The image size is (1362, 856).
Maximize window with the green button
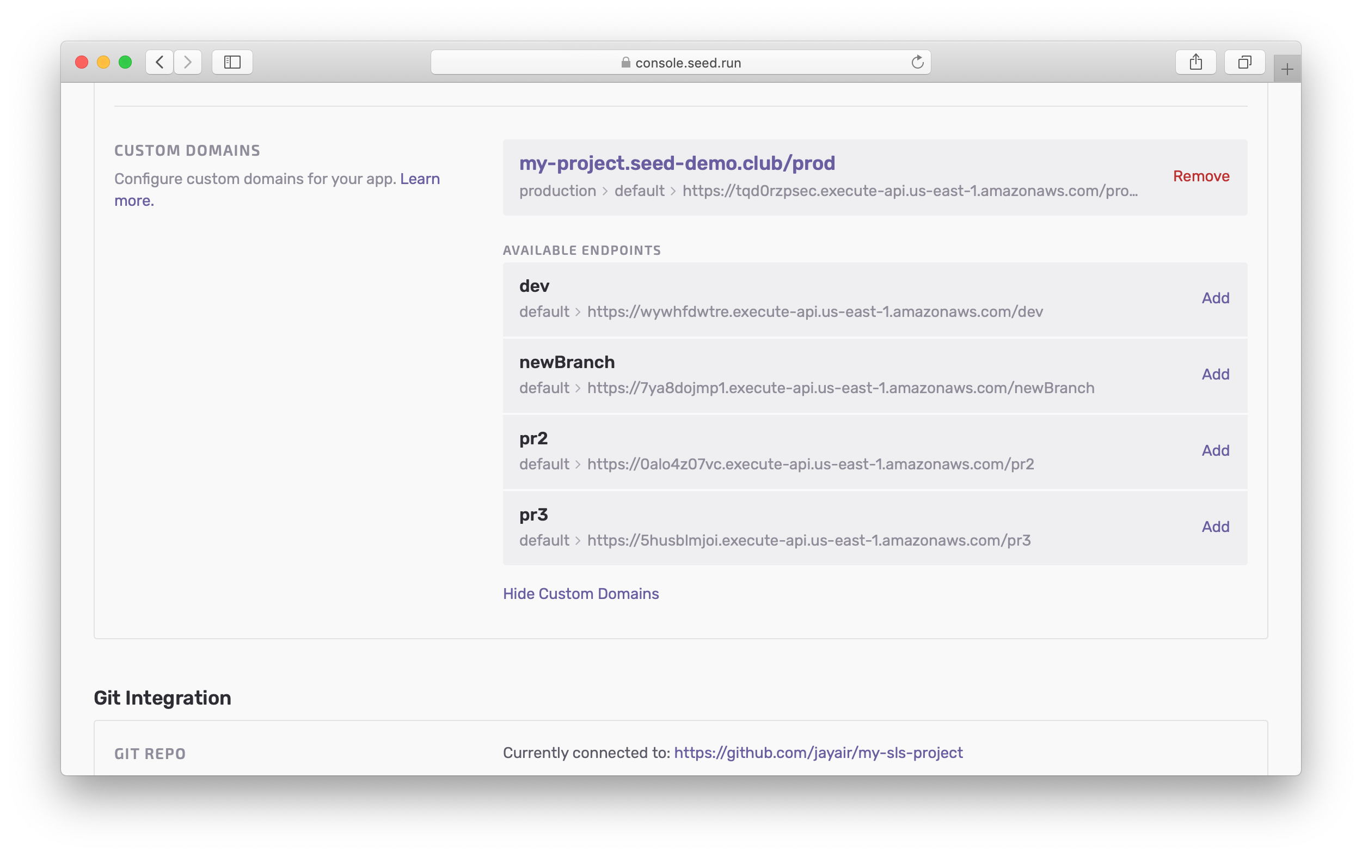click(x=126, y=62)
